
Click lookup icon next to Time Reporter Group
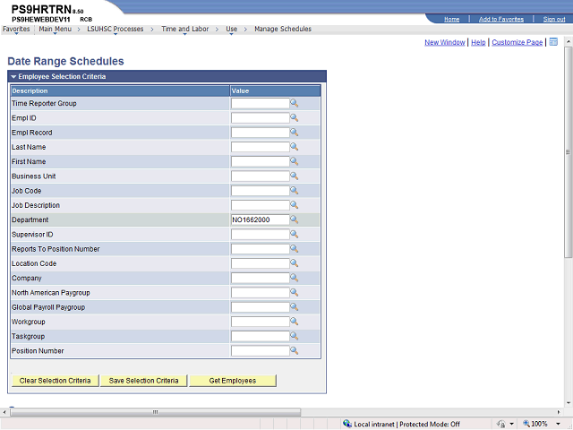(294, 104)
